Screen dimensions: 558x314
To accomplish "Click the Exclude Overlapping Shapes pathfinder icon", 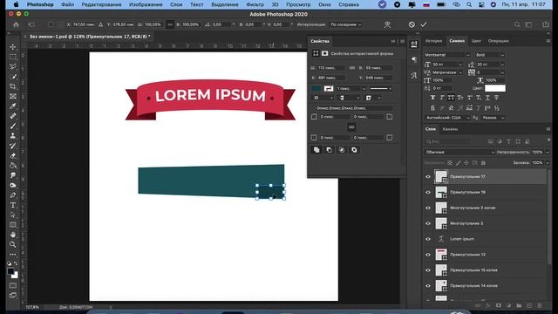I will [x=354, y=150].
